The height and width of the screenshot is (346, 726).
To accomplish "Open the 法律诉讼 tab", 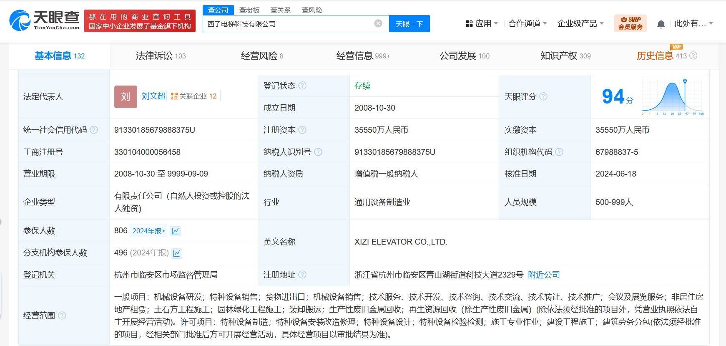I will click(x=161, y=56).
